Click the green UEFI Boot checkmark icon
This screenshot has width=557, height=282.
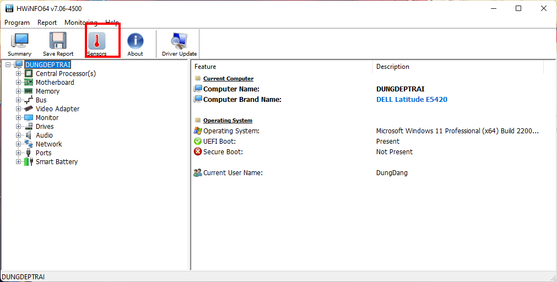tap(198, 142)
